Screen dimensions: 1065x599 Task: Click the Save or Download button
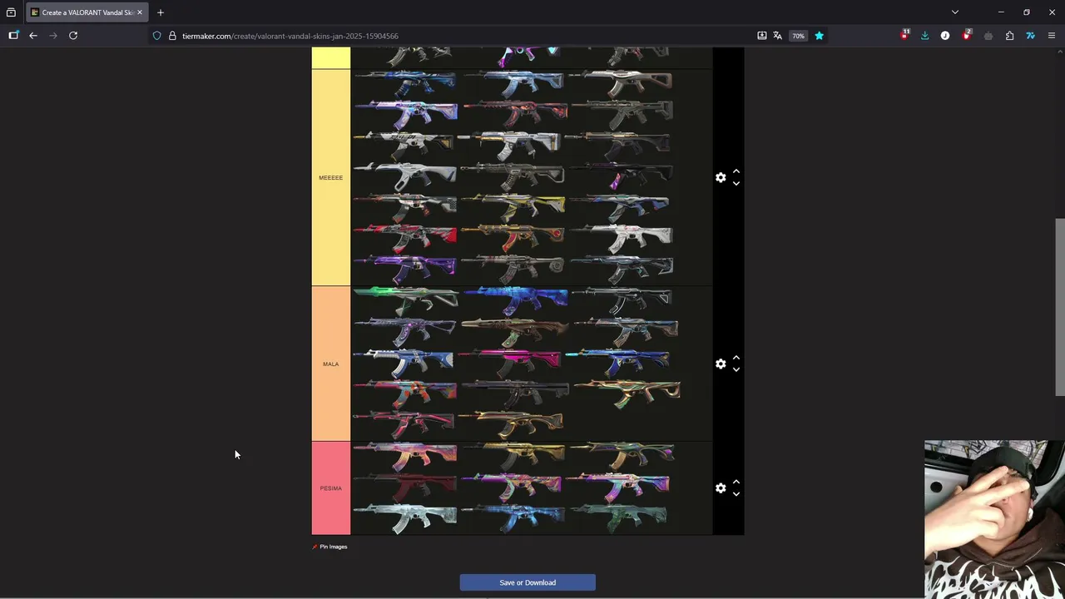(528, 582)
